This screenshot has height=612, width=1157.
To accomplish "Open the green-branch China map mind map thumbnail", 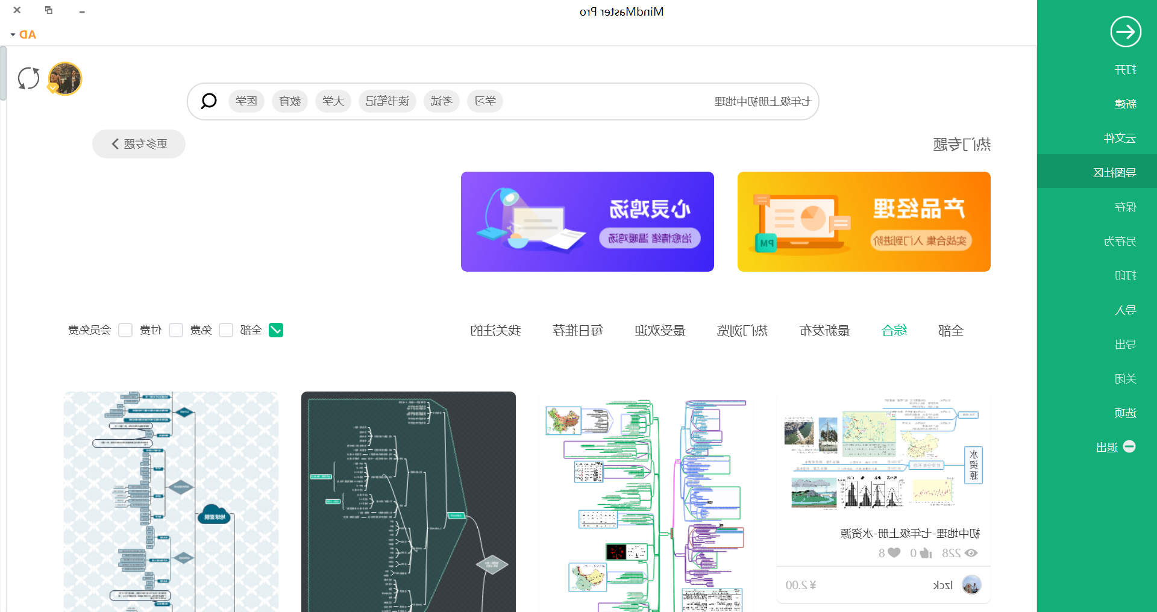I will [646, 502].
